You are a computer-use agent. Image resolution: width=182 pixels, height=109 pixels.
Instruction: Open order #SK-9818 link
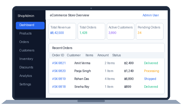click(x=59, y=87)
